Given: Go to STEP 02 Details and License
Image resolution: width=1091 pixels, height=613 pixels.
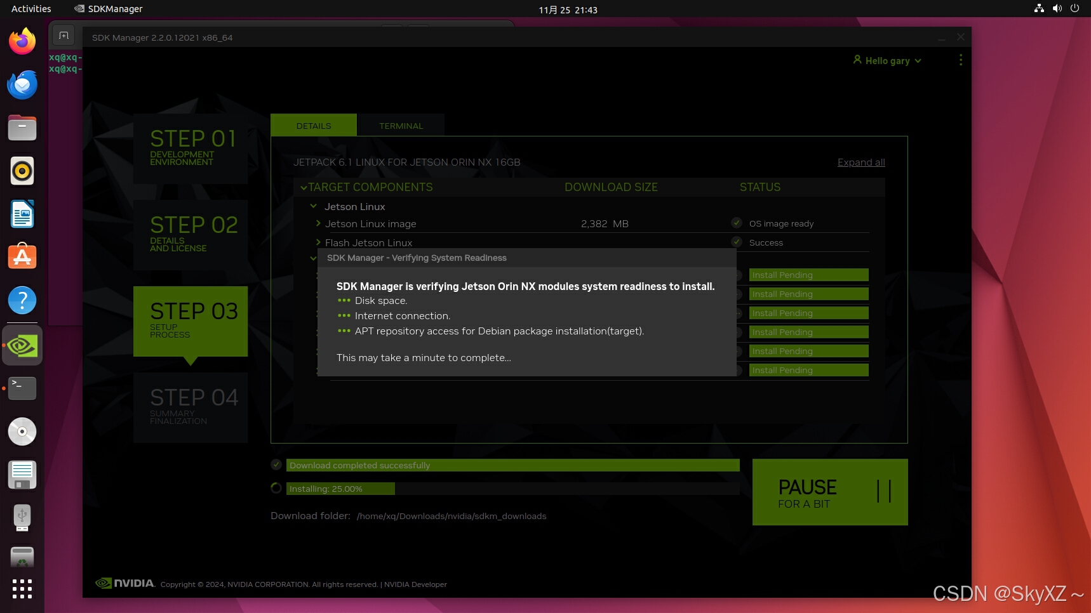Looking at the screenshot, I should tap(191, 235).
